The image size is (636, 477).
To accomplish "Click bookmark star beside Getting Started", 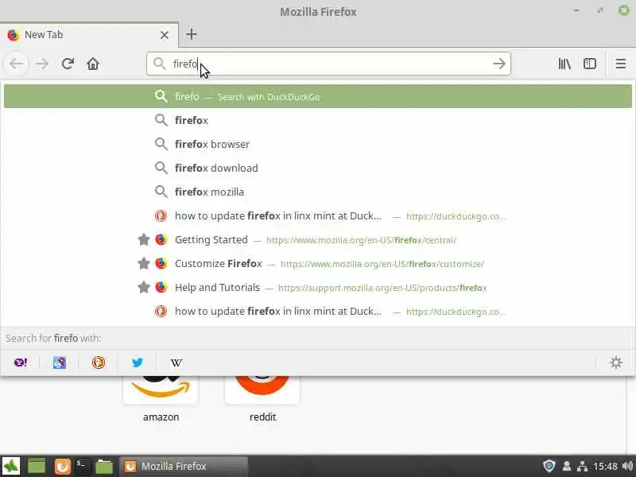I will (144, 239).
